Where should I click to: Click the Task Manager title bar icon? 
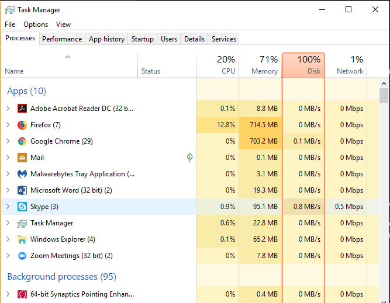[x=10, y=10]
